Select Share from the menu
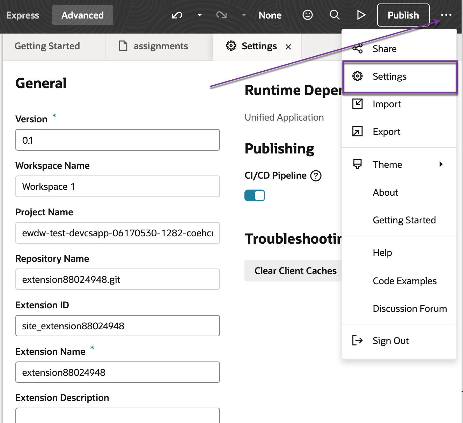Screen dimensions: 463x423 (x=384, y=49)
